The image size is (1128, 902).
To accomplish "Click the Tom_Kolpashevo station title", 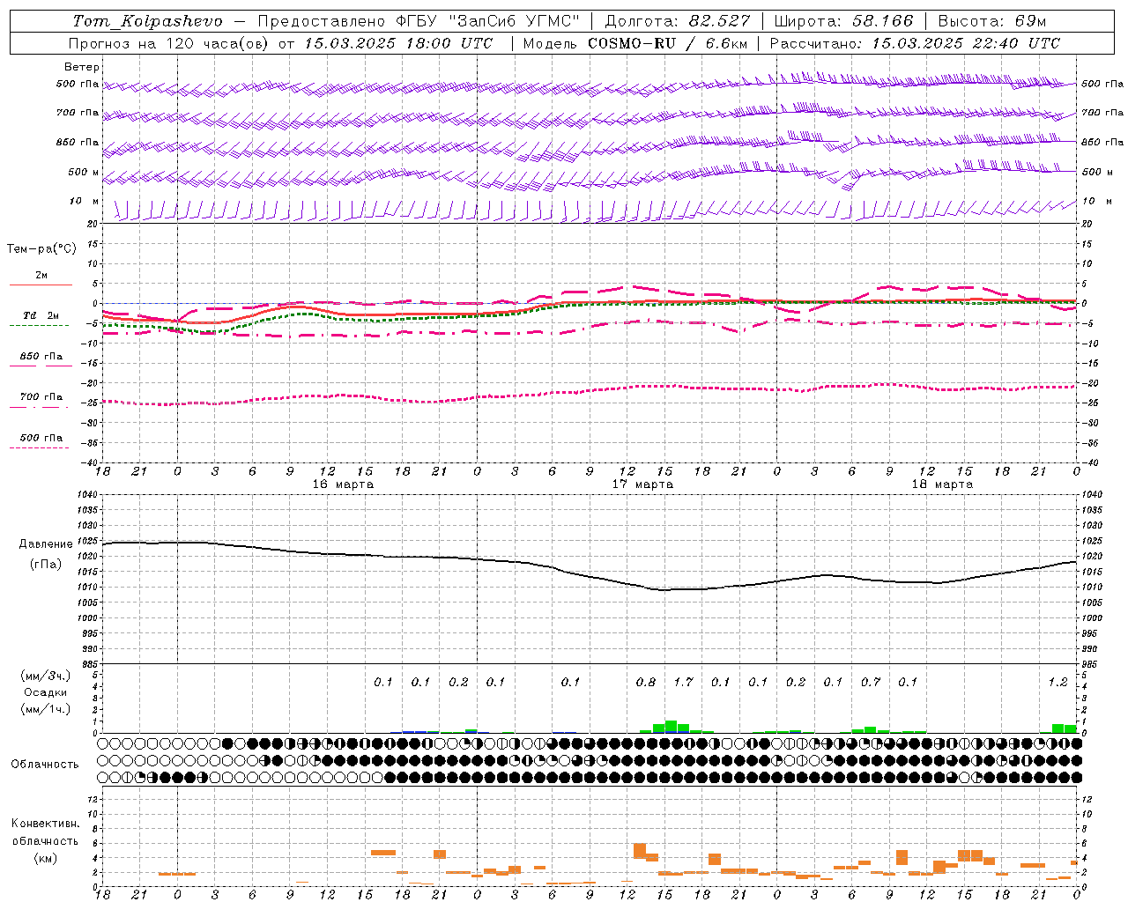I will [x=147, y=21].
